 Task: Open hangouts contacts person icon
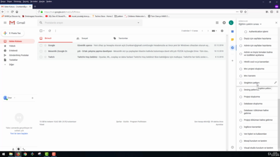point(13,149)
